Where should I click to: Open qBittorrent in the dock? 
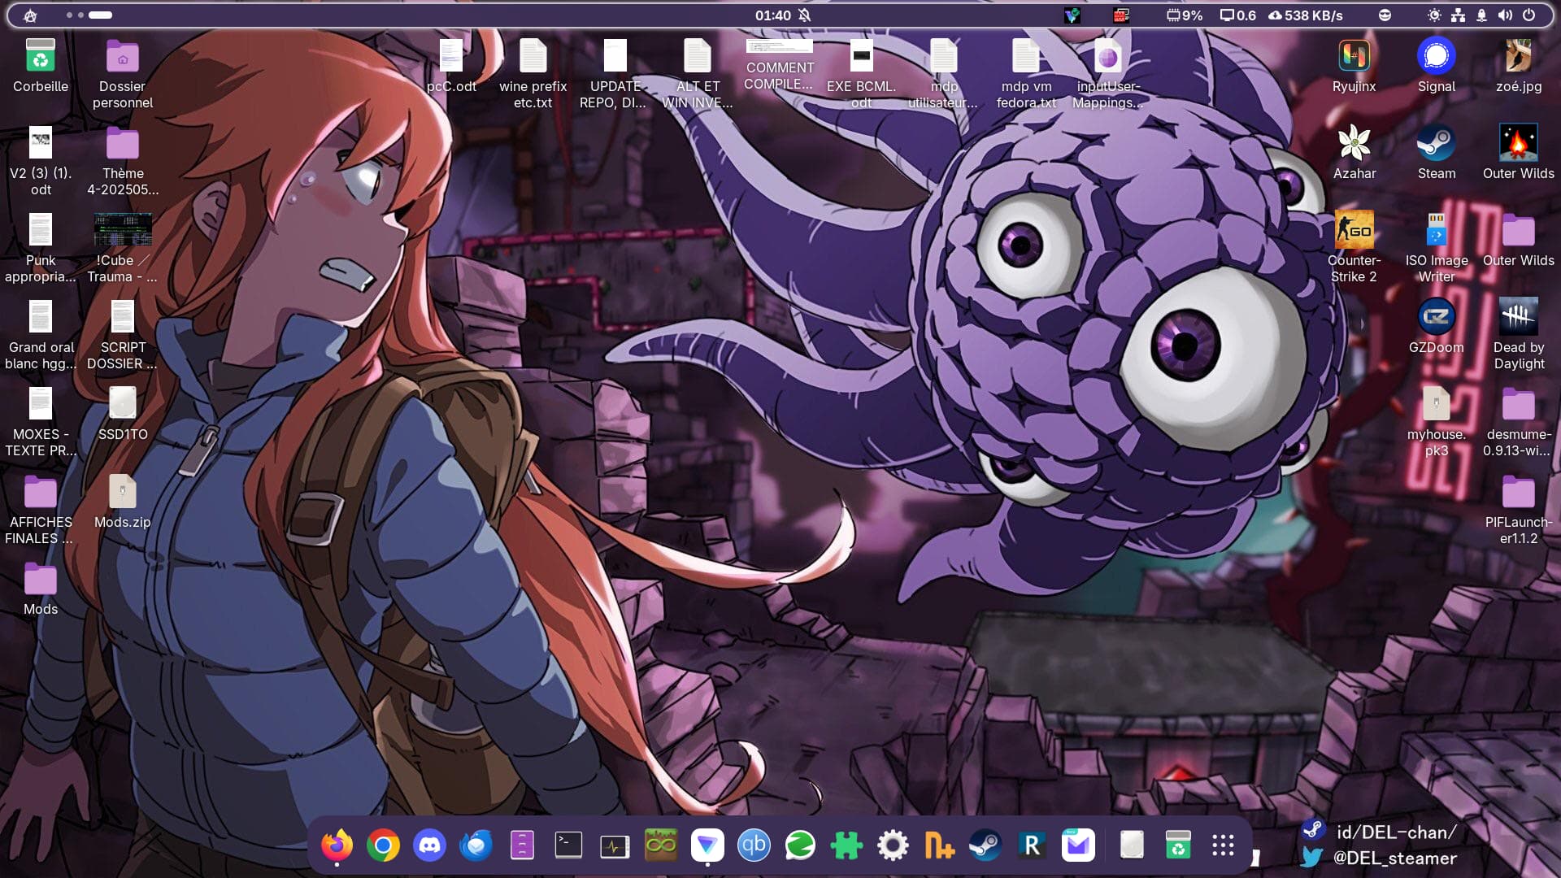click(754, 845)
